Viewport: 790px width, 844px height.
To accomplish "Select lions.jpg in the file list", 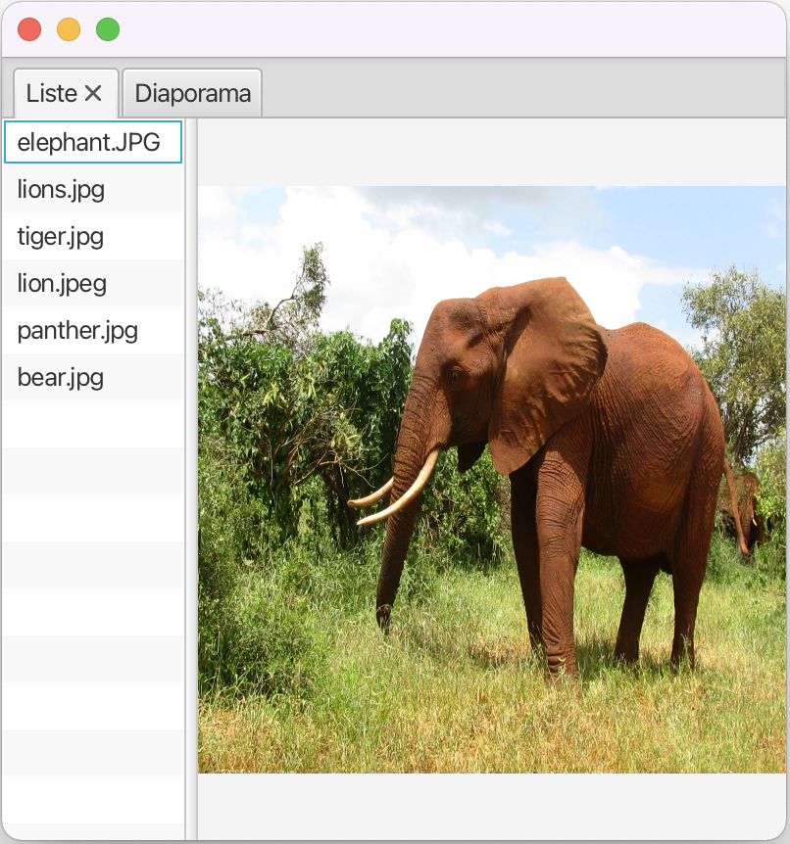I will coord(61,190).
